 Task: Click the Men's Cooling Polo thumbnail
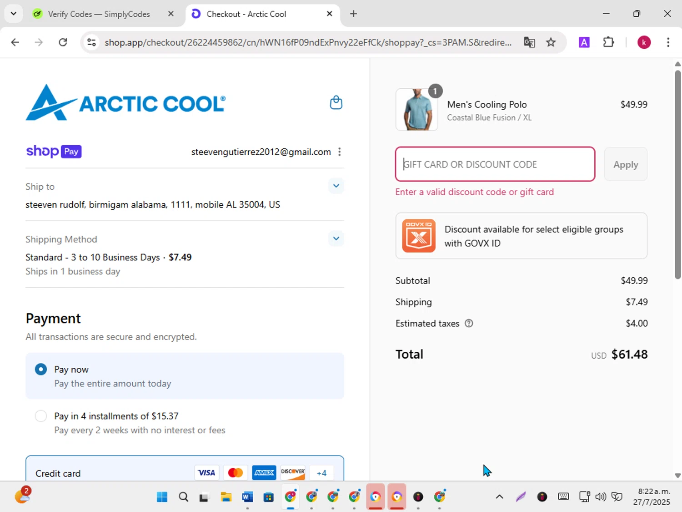point(417,110)
